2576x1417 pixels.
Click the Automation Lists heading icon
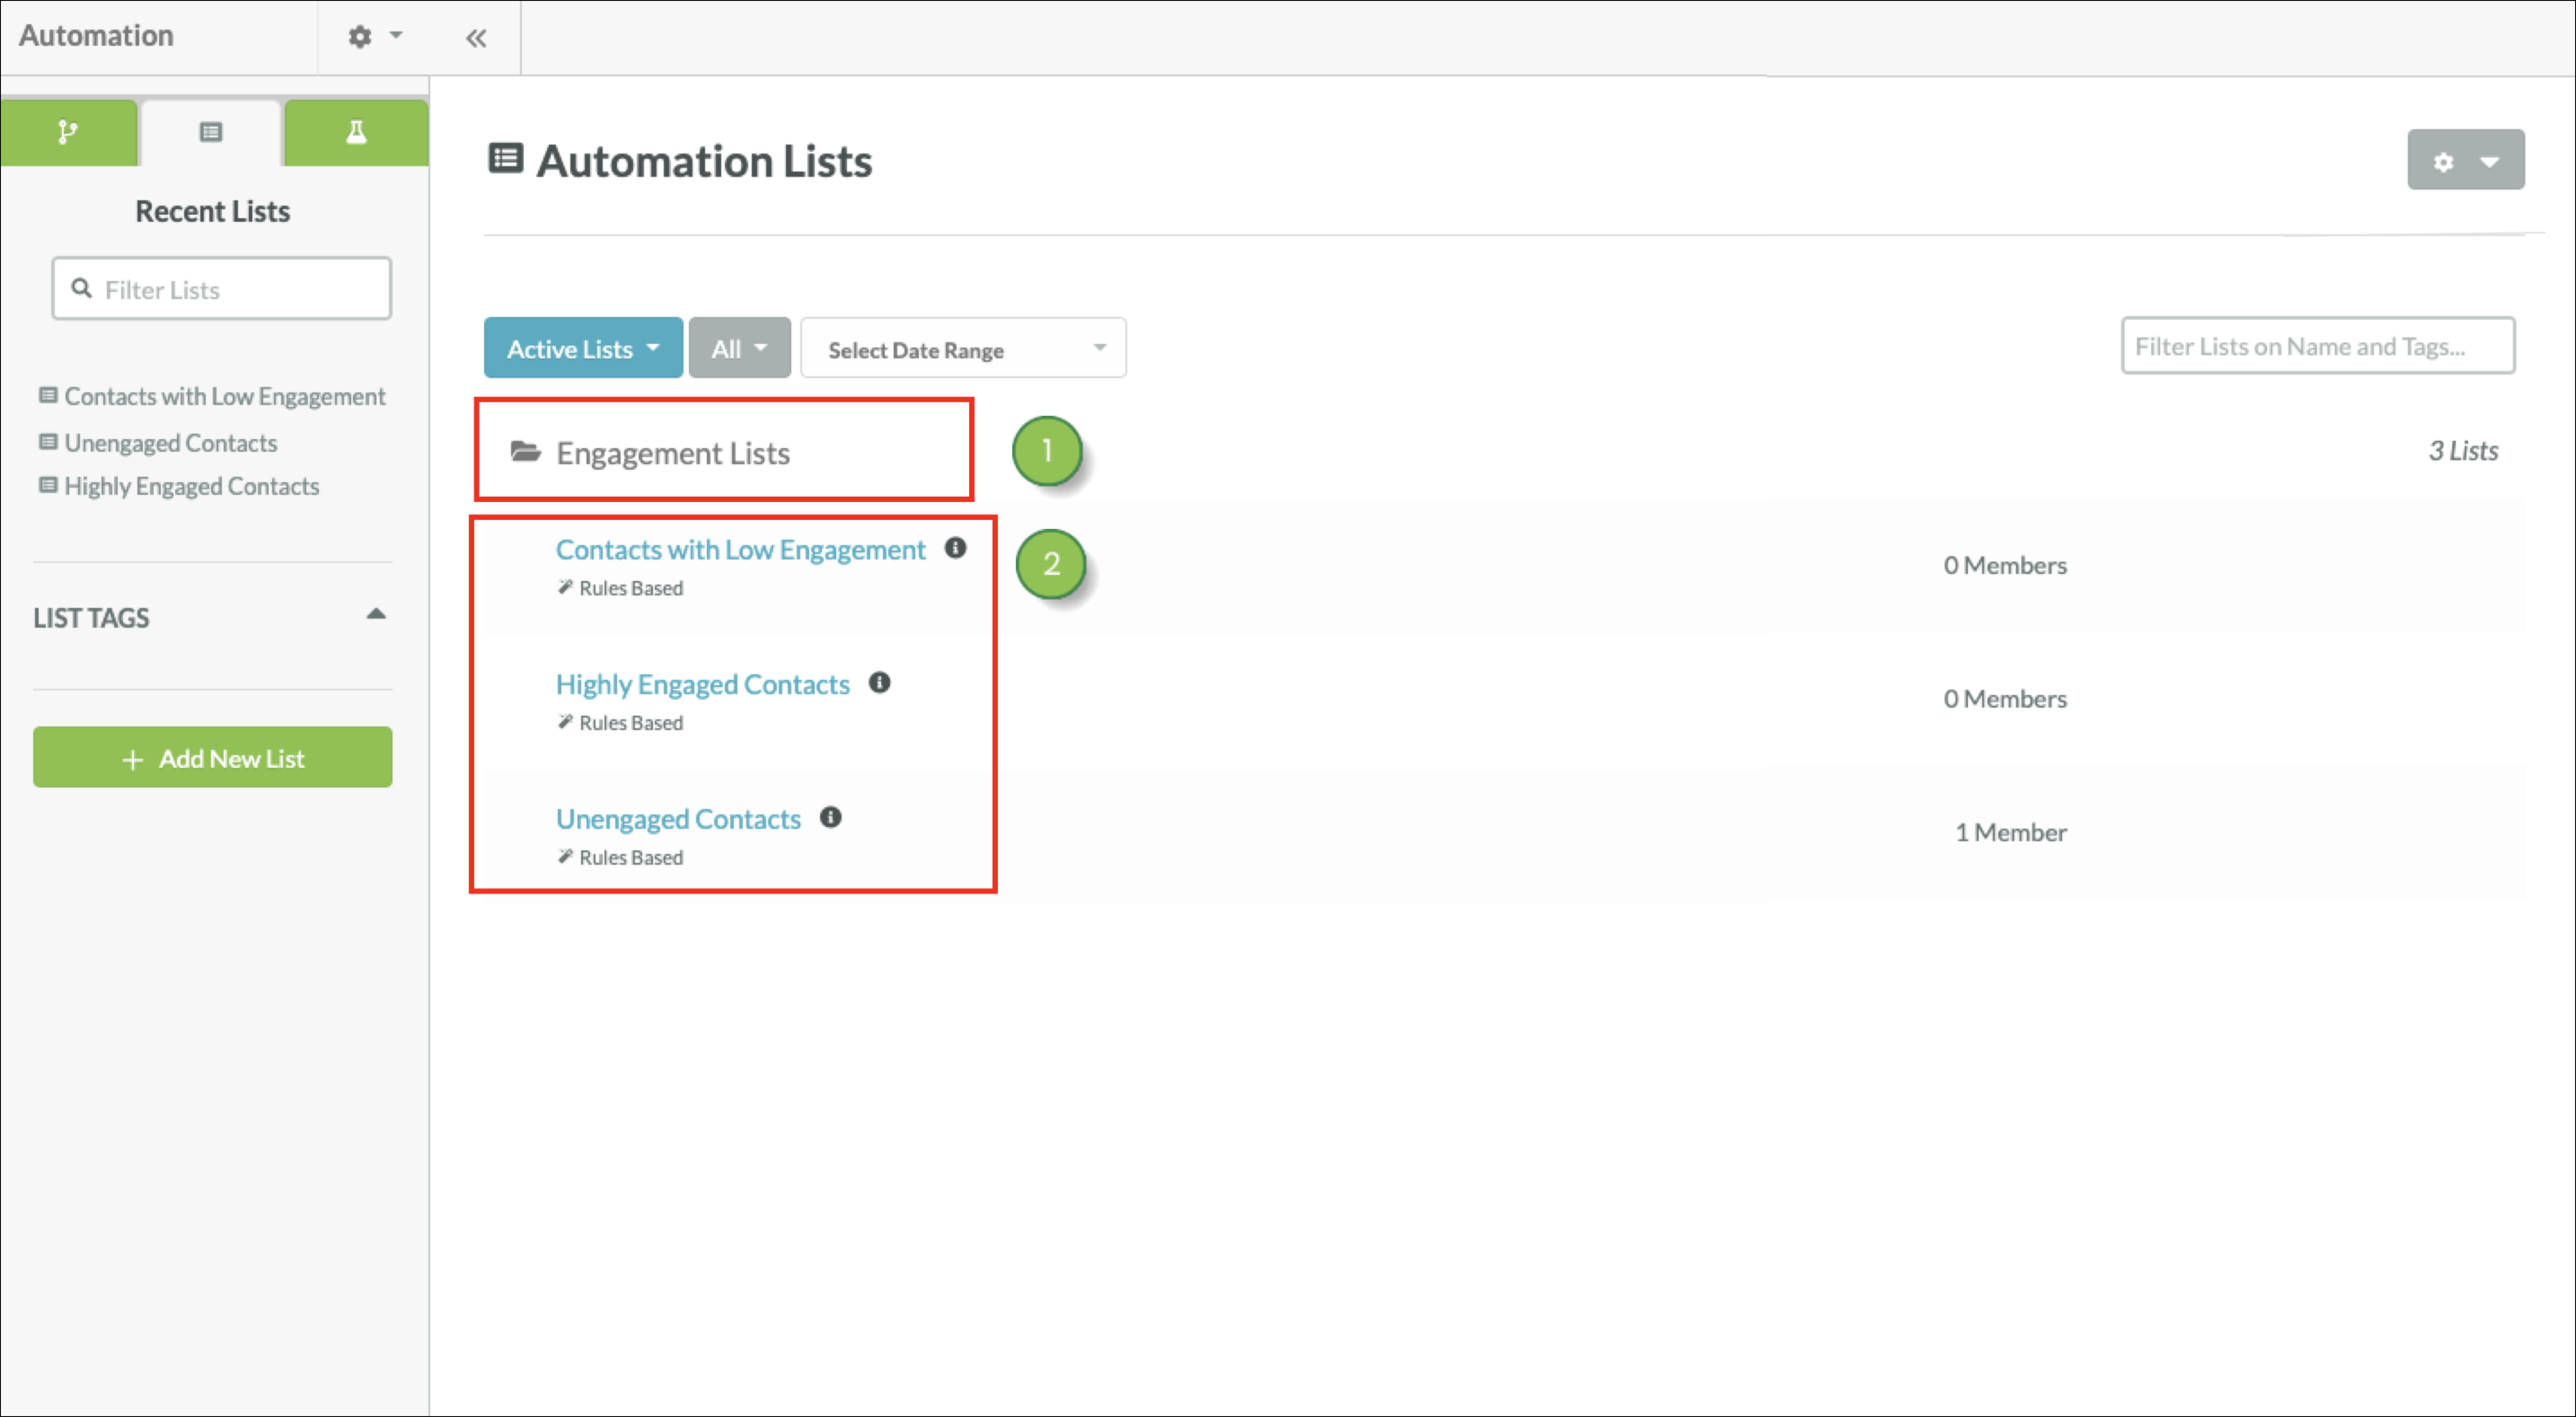[x=506, y=158]
